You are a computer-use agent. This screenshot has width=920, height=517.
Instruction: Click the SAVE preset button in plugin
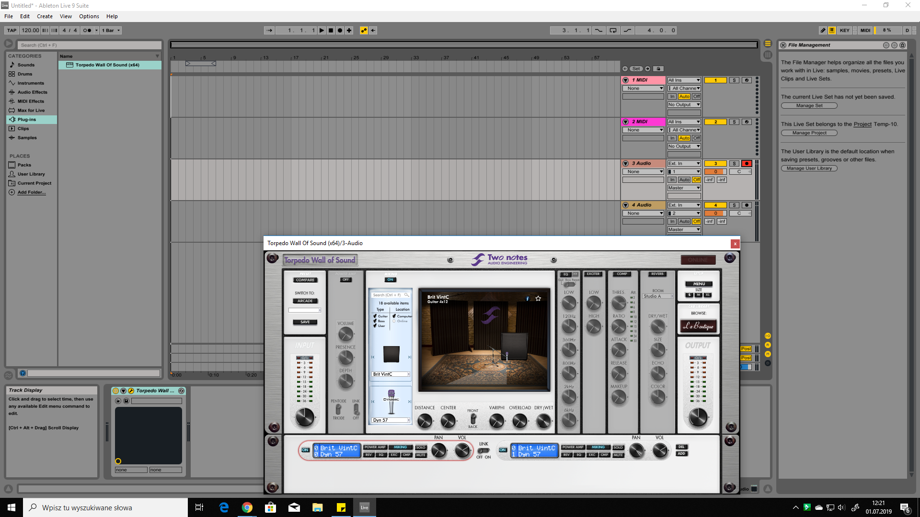tap(305, 322)
